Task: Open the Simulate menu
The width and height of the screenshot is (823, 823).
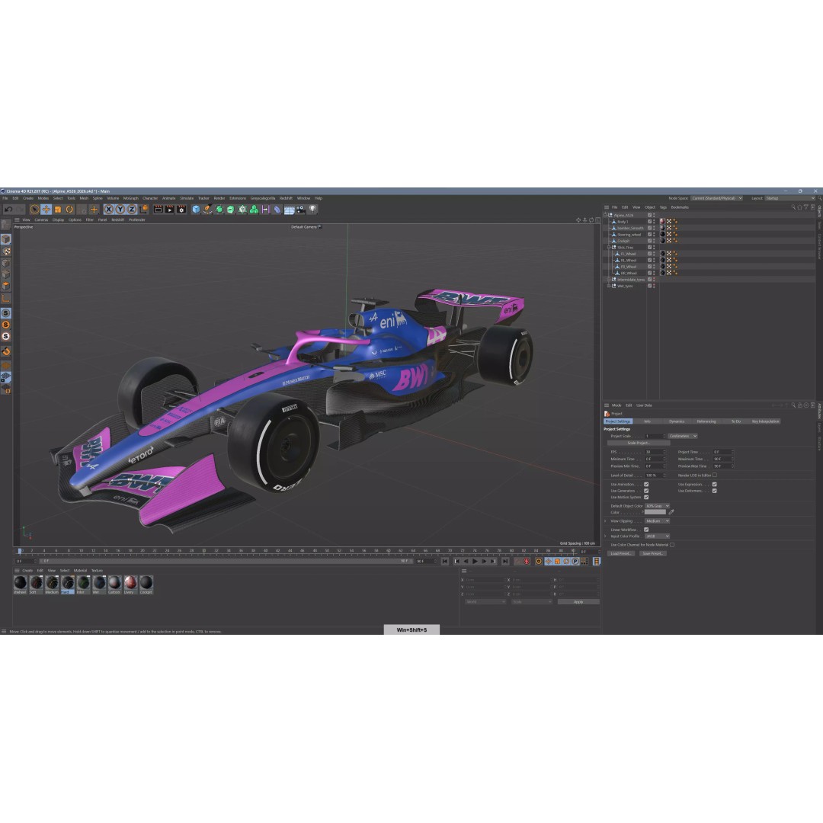Action: [187, 198]
